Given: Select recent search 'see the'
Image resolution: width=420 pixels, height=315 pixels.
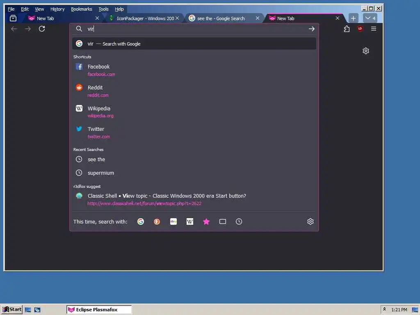Looking at the screenshot, I should click(x=194, y=160).
